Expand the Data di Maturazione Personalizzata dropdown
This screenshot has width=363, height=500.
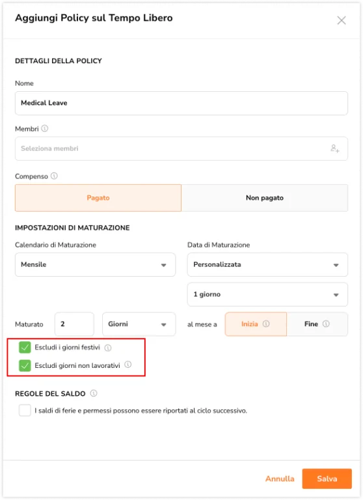[x=267, y=265]
